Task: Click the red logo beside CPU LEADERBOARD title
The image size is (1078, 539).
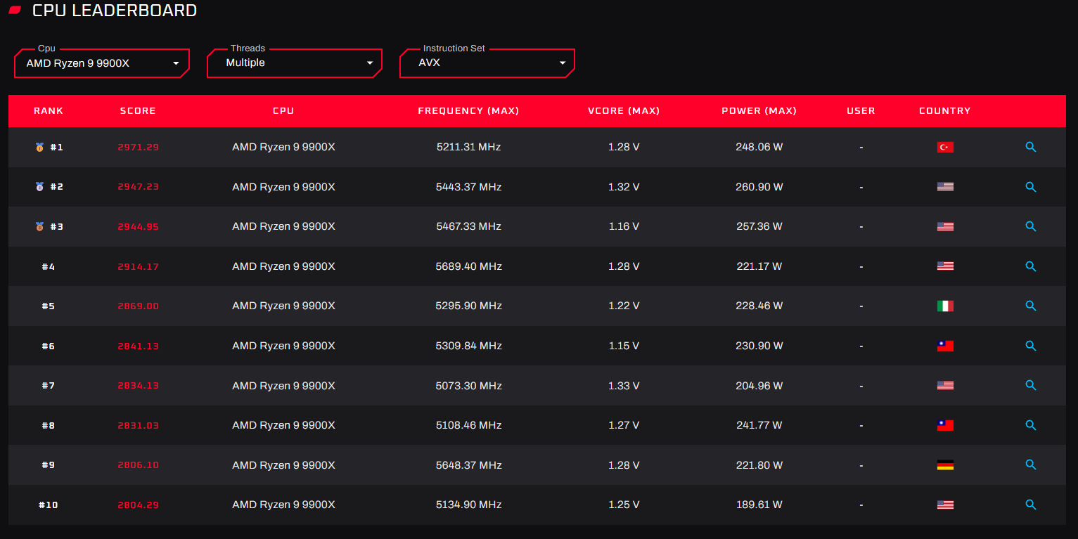Action: [15, 11]
